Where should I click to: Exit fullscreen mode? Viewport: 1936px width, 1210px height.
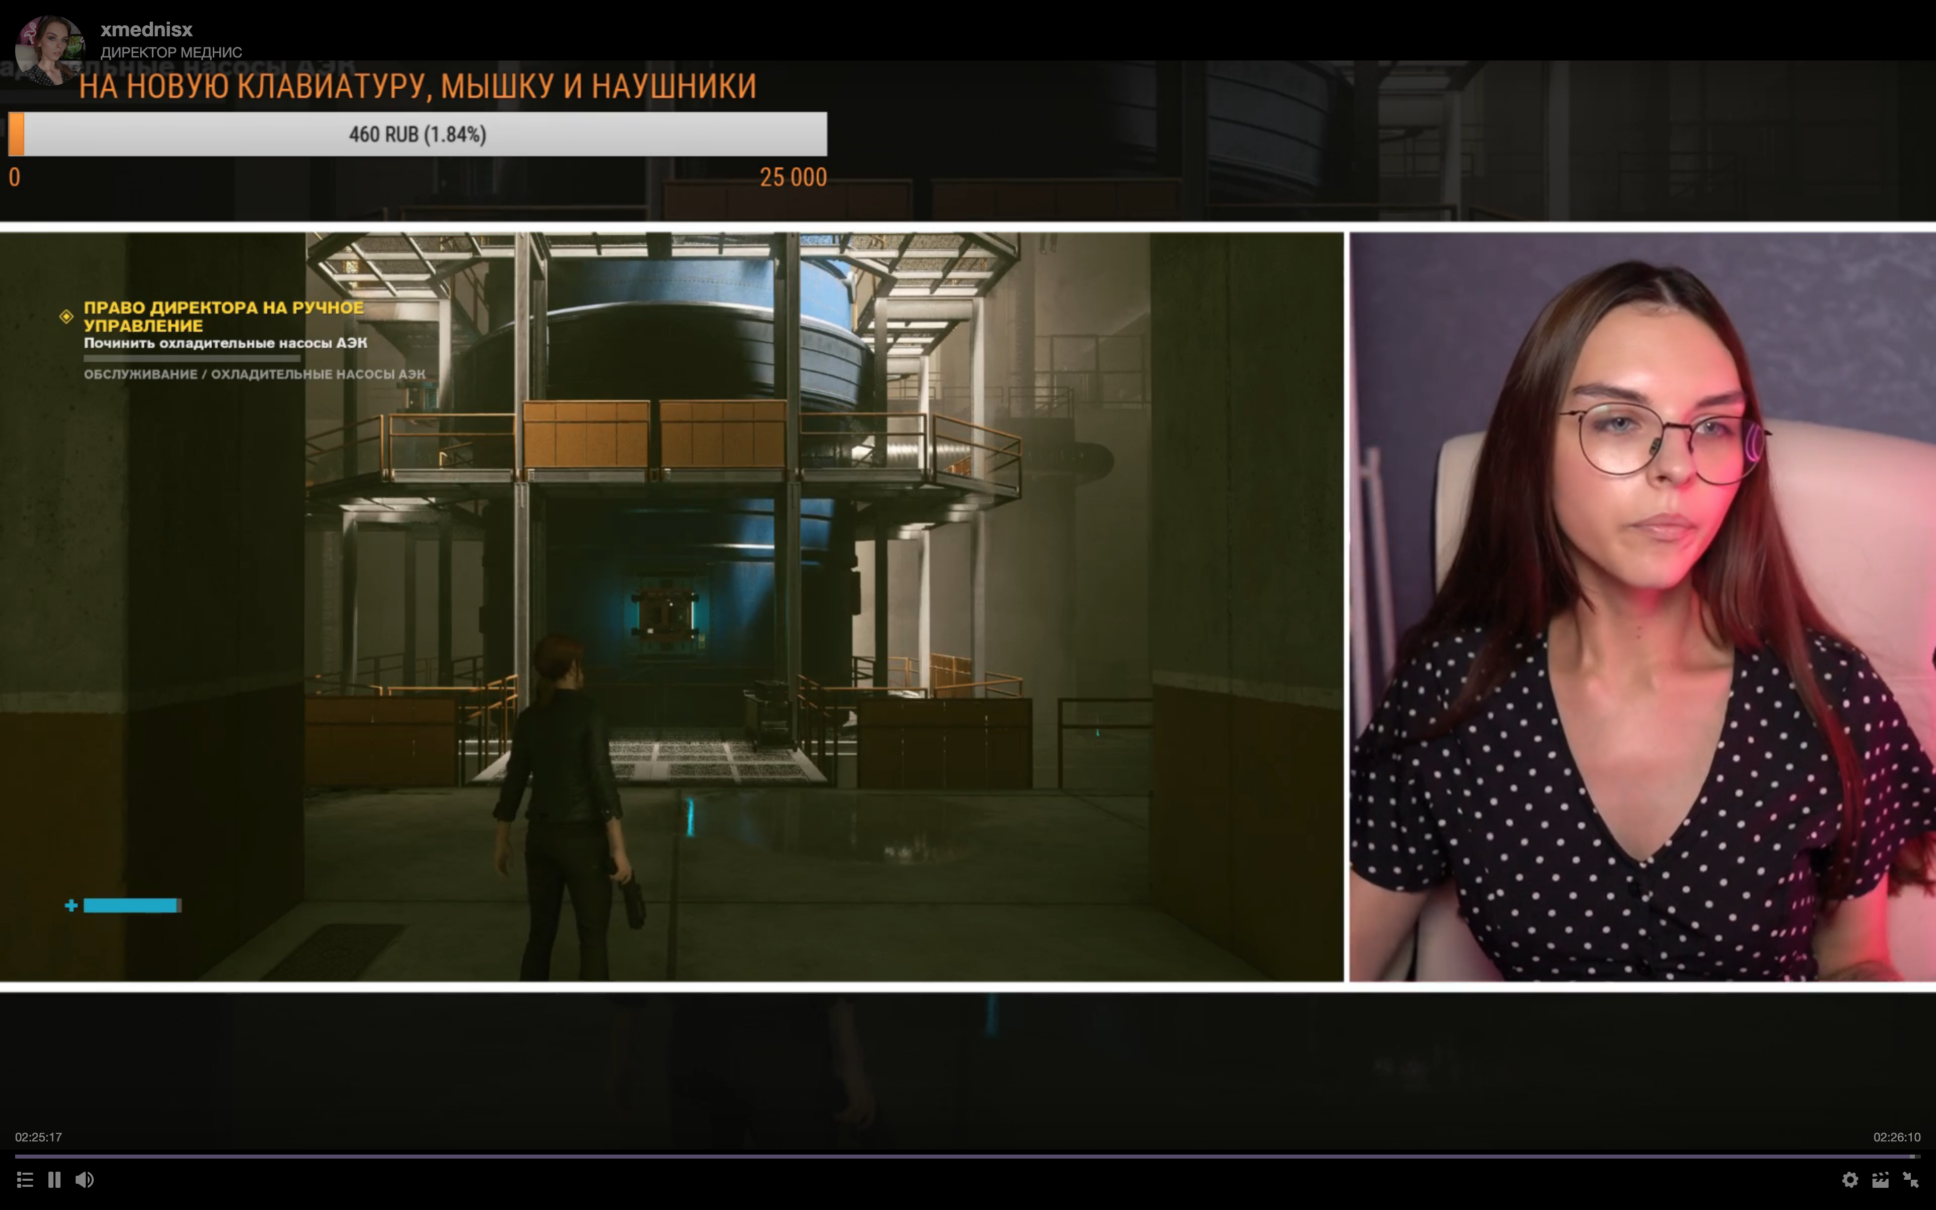tap(1910, 1180)
